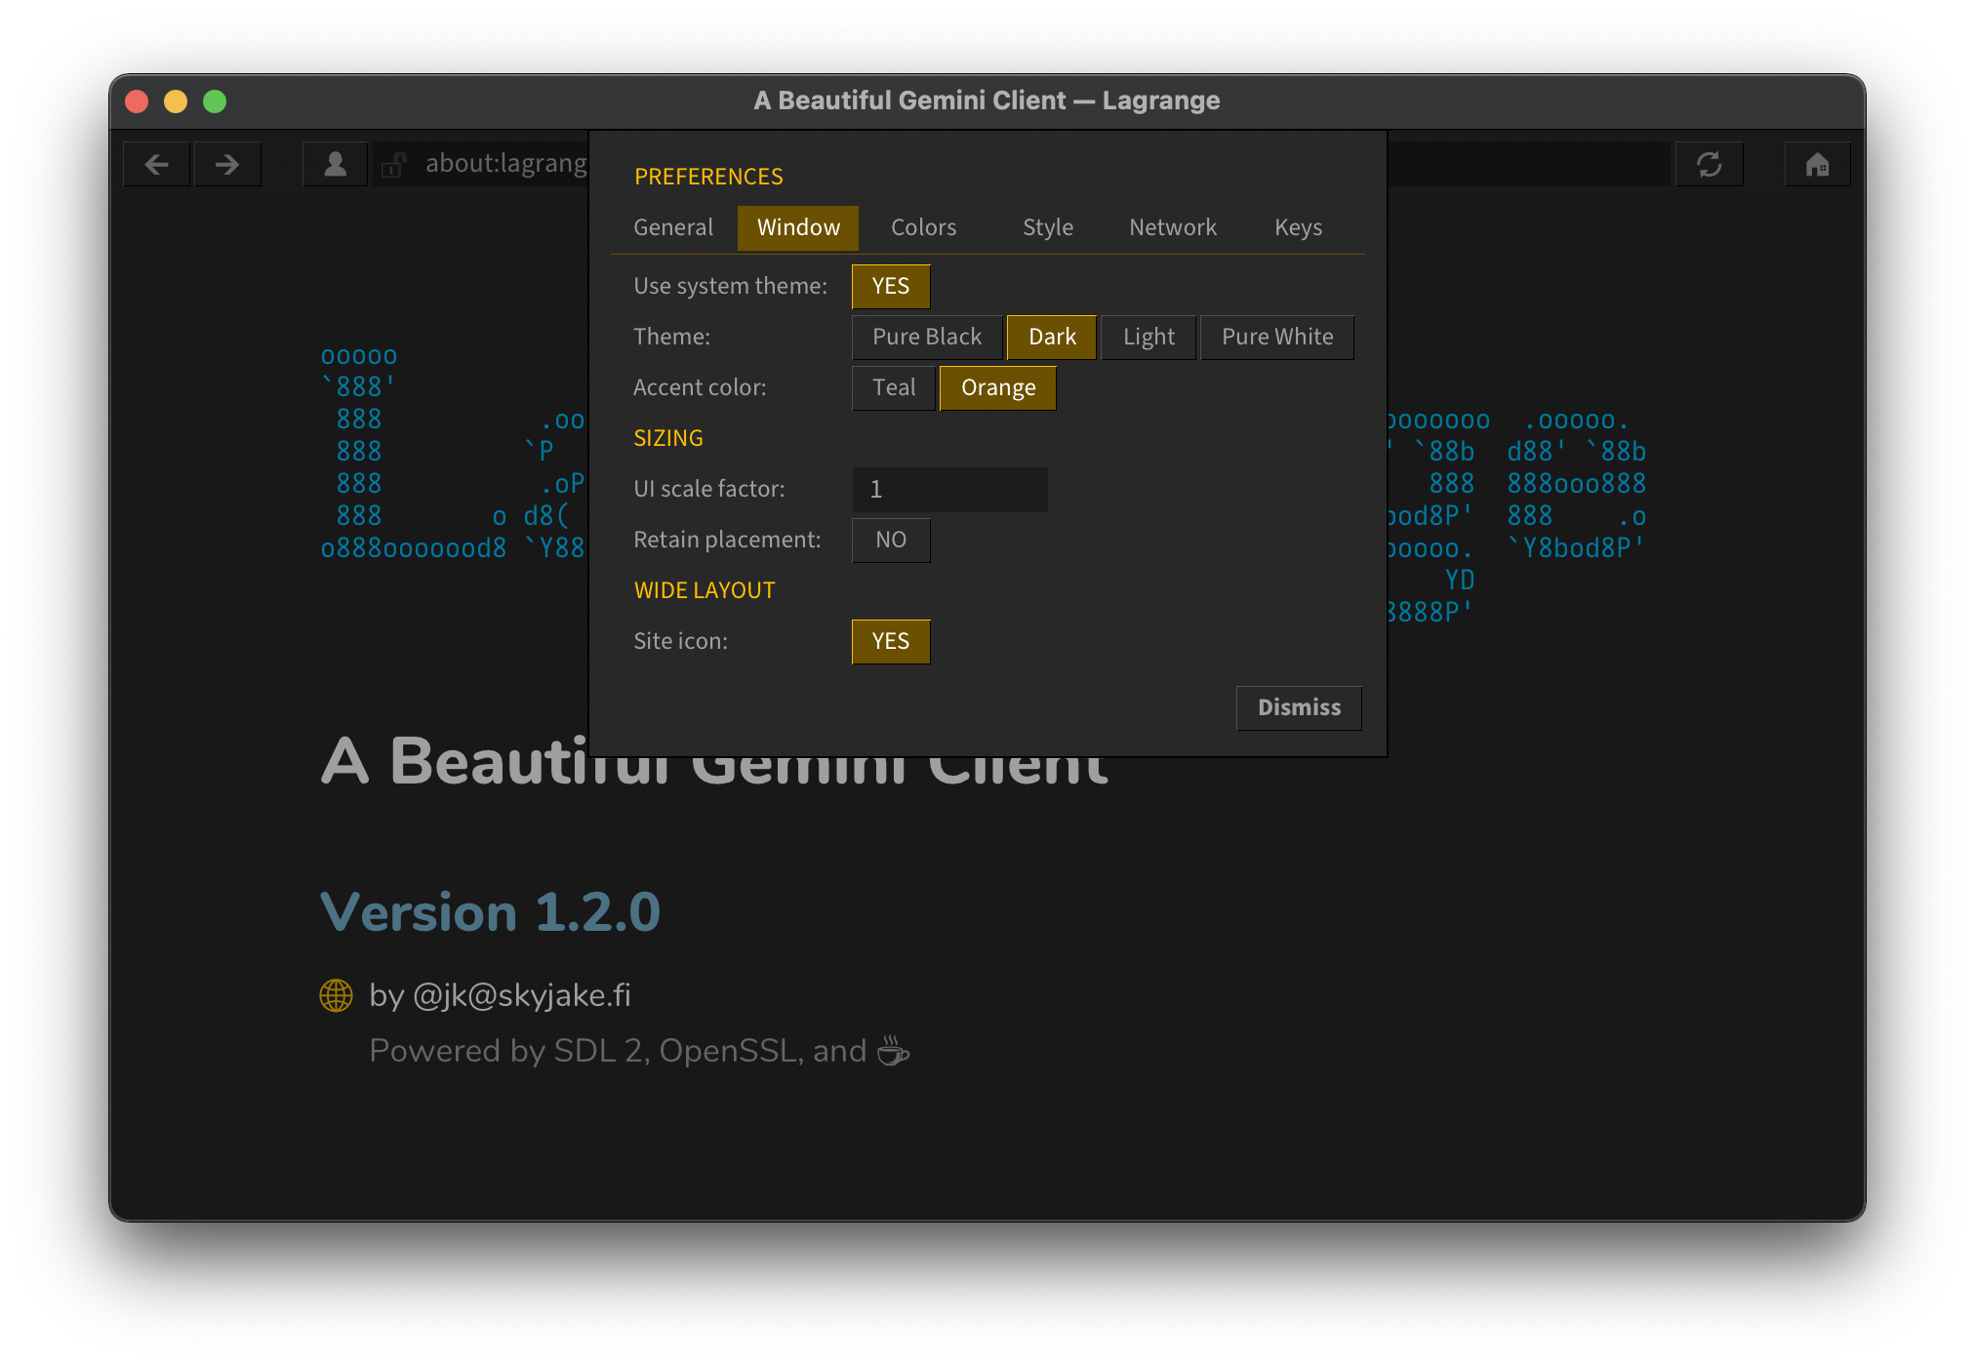
Task: Click the SIZING section heading
Action: click(x=668, y=438)
